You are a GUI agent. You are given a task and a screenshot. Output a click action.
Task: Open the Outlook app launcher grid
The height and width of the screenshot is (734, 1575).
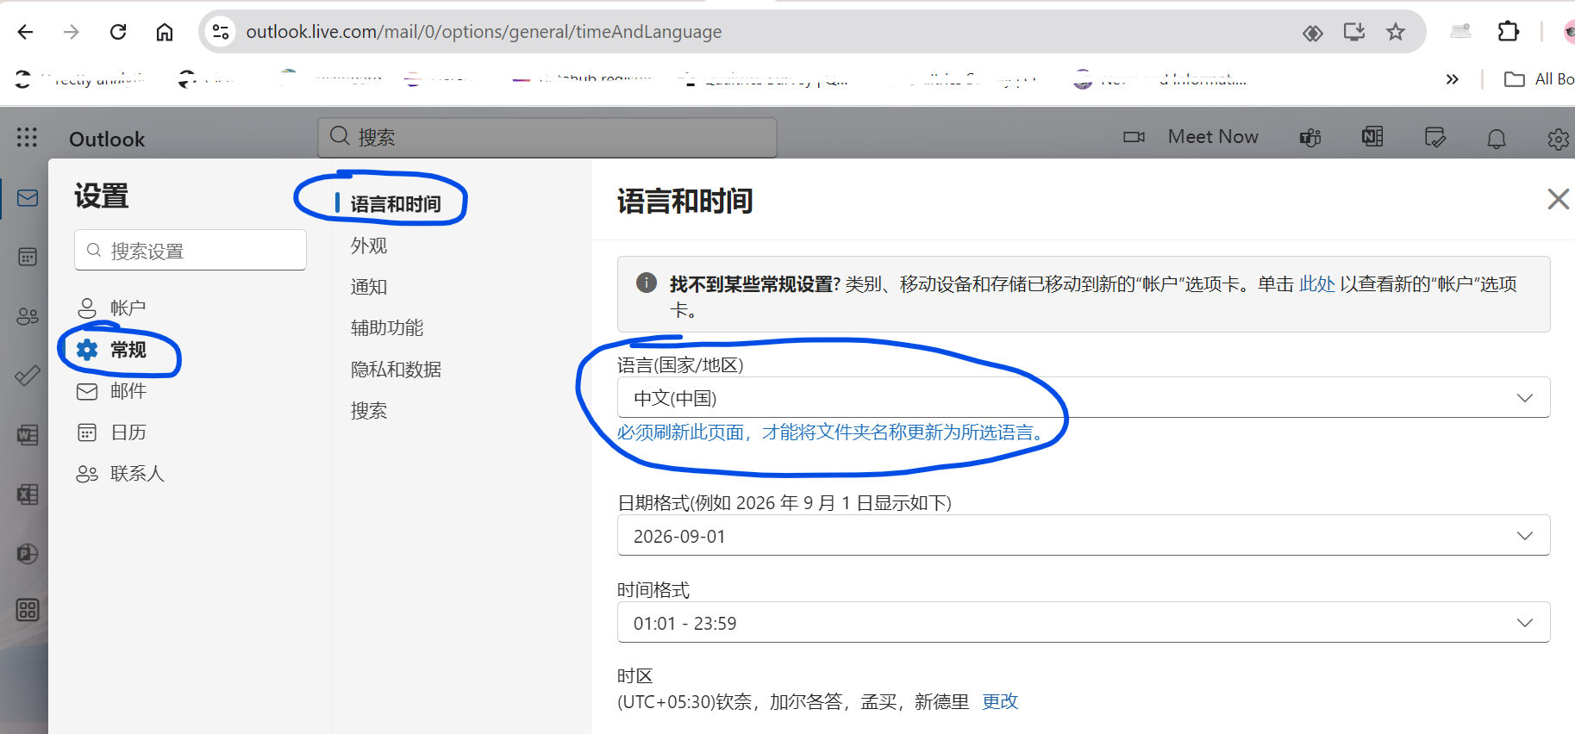pos(27,138)
